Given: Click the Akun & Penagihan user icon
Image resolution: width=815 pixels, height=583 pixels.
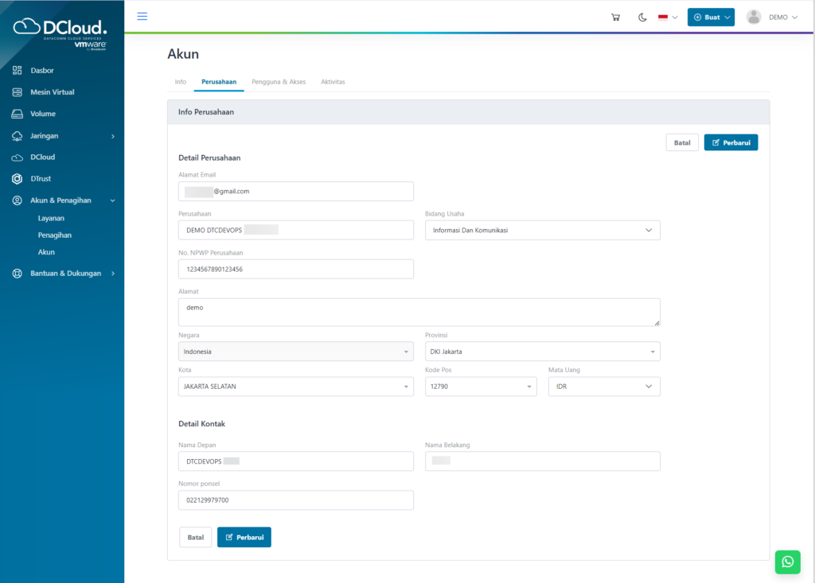Looking at the screenshot, I should [18, 200].
